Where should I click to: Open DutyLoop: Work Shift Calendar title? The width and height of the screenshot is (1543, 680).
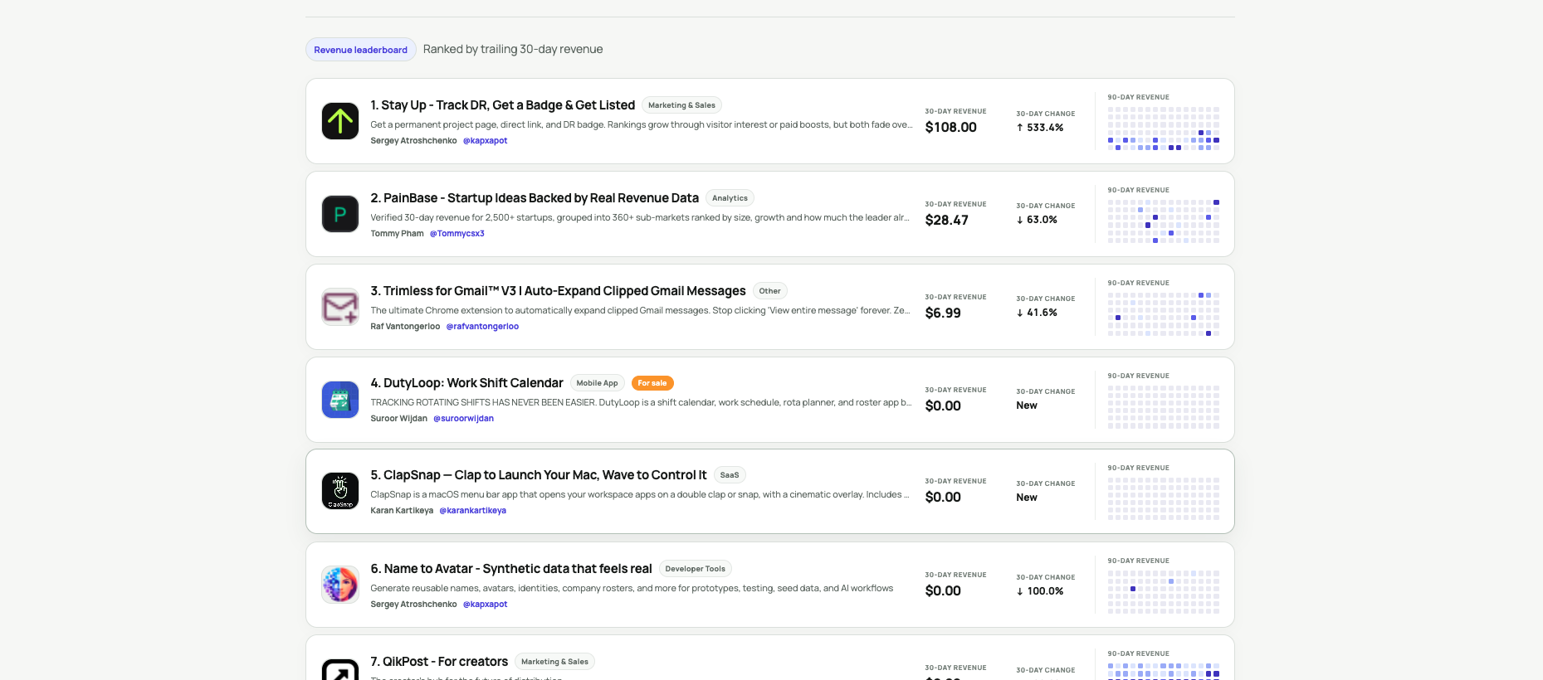click(466, 383)
